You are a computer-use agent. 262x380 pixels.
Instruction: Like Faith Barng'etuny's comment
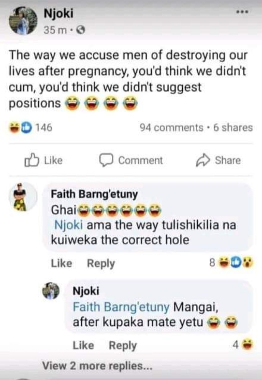(x=61, y=263)
